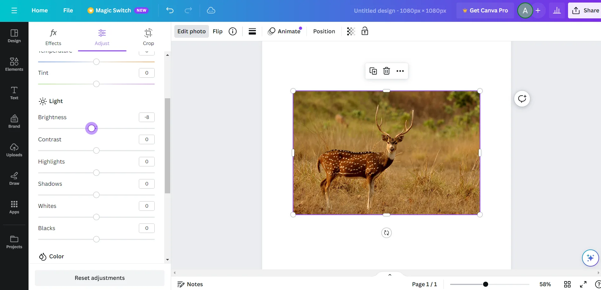Viewport: 601px width, 290px height.
Task: Click the Contrast slider handle
Action: (x=96, y=151)
